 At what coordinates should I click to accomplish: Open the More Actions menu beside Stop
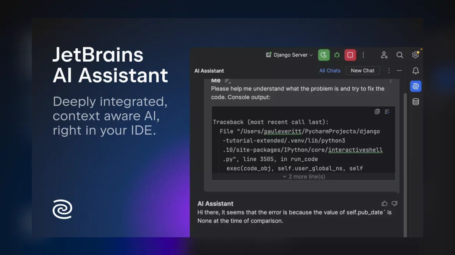(x=363, y=55)
